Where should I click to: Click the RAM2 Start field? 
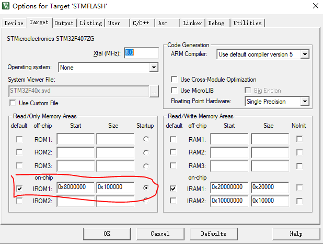229,152
